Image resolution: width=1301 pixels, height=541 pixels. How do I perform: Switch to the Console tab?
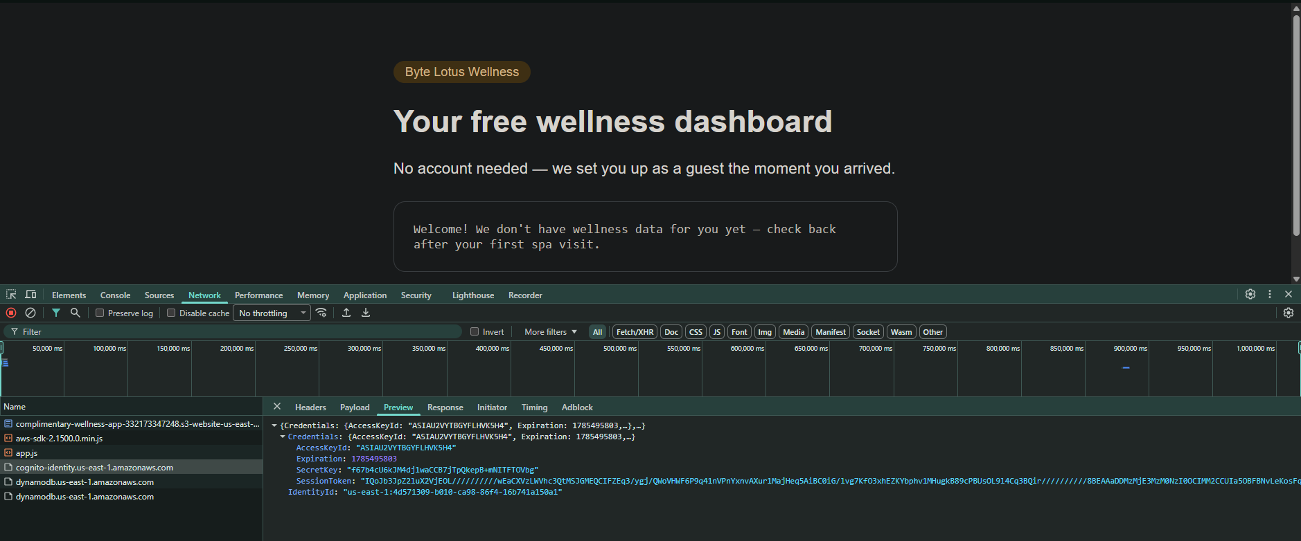click(x=115, y=295)
